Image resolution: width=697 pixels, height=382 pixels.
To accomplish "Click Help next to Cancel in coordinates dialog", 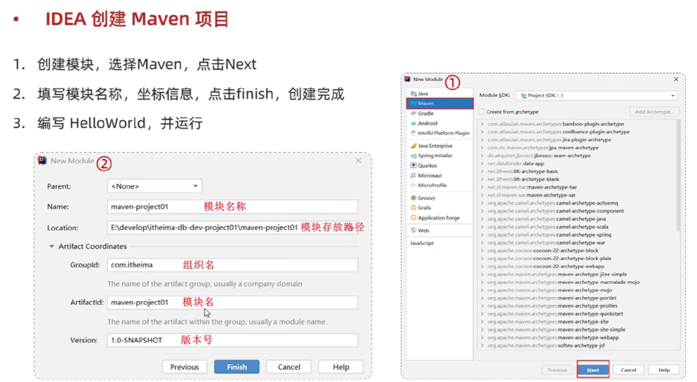I will [341, 367].
